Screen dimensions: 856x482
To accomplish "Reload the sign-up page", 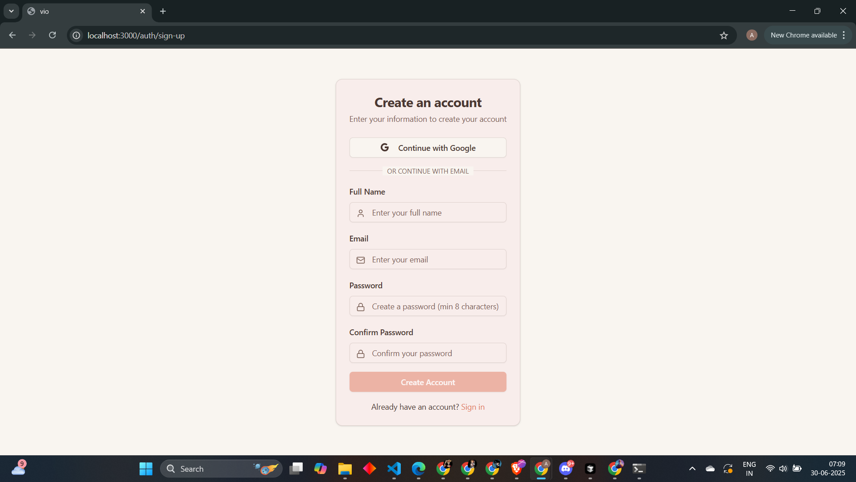I will pyautogui.click(x=52, y=35).
